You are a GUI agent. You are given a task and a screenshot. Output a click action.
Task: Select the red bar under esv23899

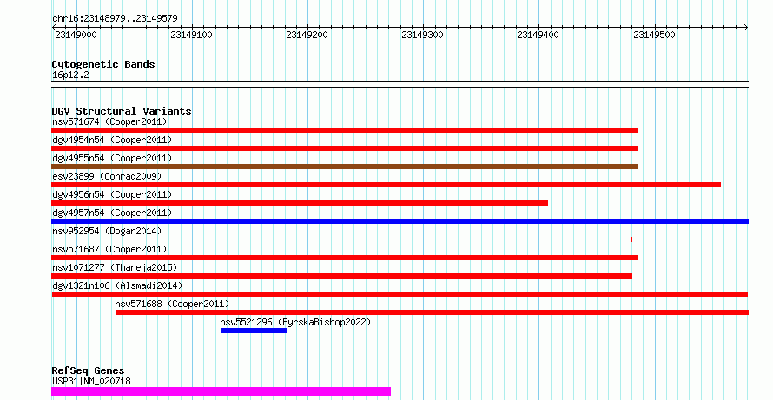[386, 185]
